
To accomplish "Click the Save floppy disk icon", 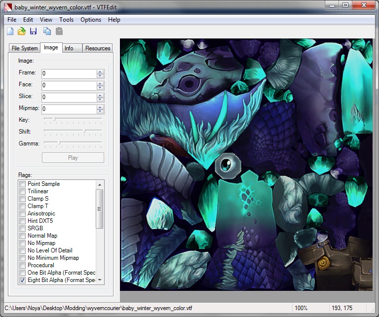I will pos(33,32).
